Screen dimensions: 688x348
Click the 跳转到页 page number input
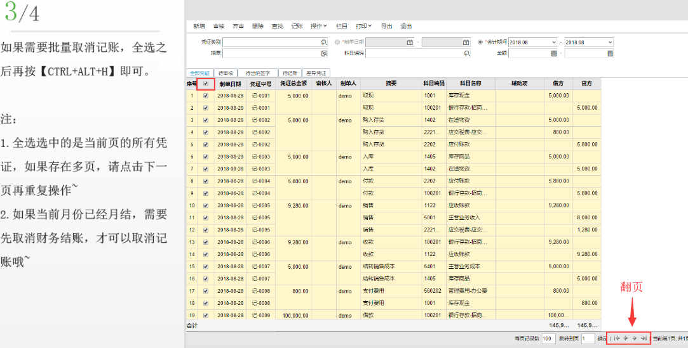pos(588,338)
